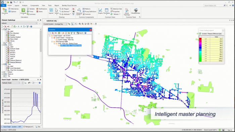Open the FlexTables icon
The image size is (235, 132).
106,11
